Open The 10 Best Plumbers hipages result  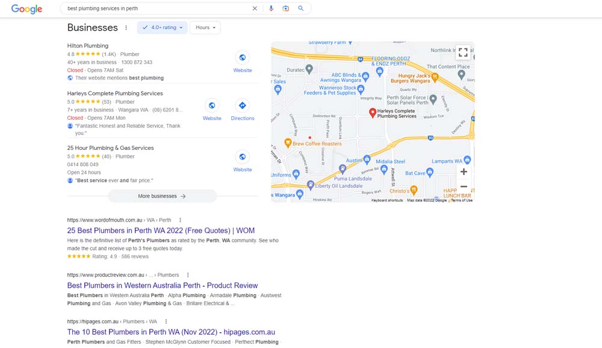[171, 332]
